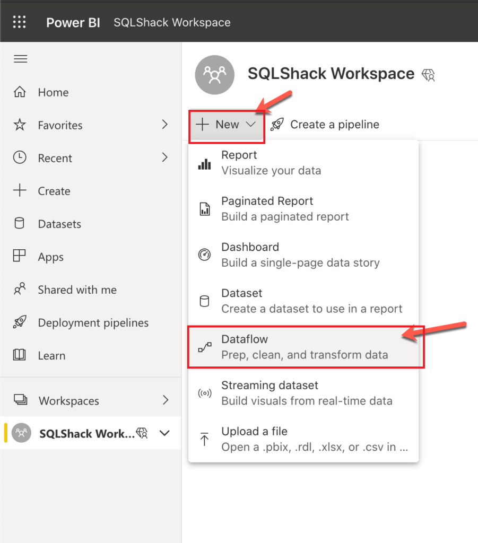This screenshot has width=478, height=543.
Task: Click the Dataflow connector icon
Action: pyautogui.click(x=205, y=347)
